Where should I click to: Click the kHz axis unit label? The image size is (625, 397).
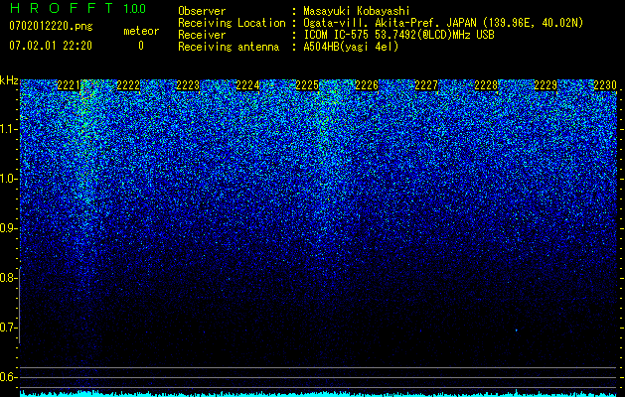tap(9, 80)
